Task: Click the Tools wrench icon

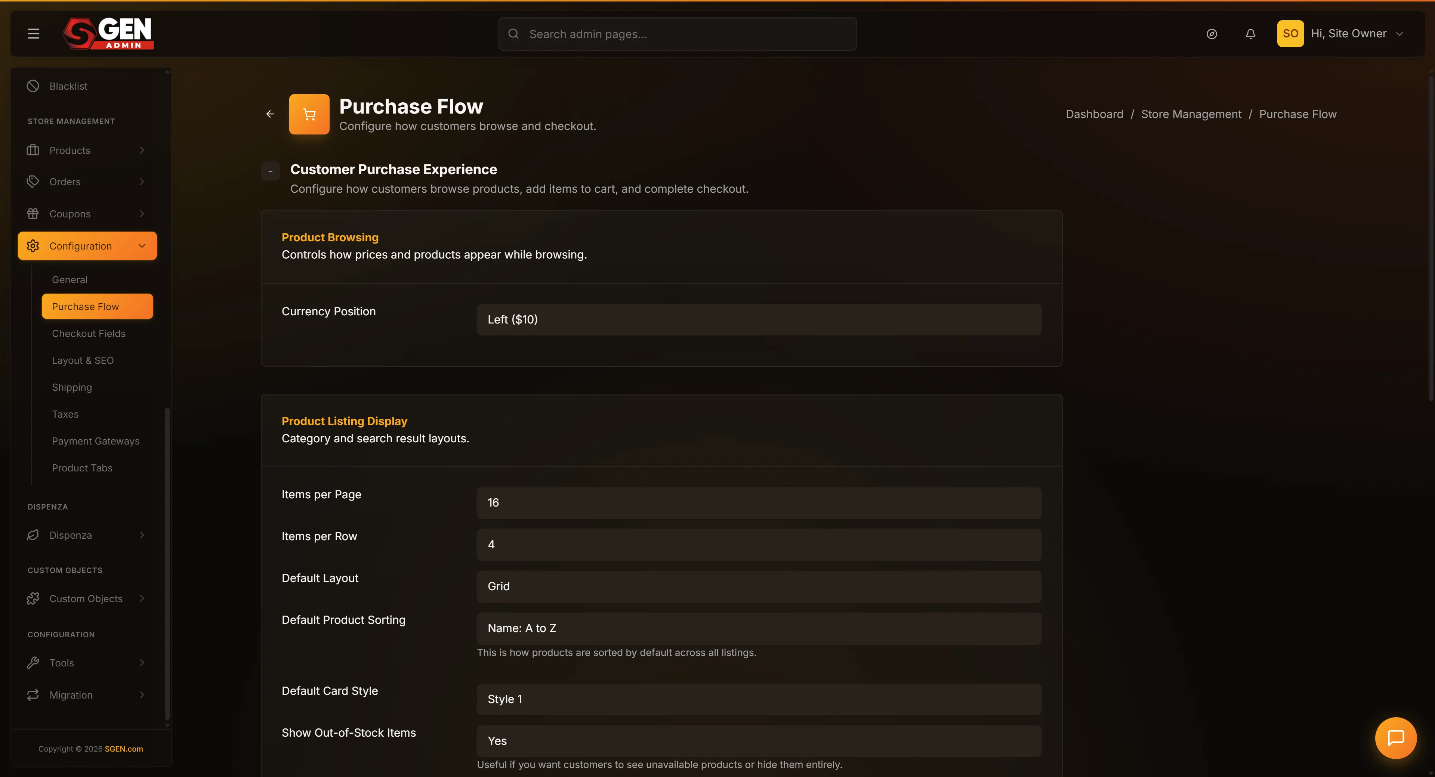Action: pyautogui.click(x=33, y=662)
